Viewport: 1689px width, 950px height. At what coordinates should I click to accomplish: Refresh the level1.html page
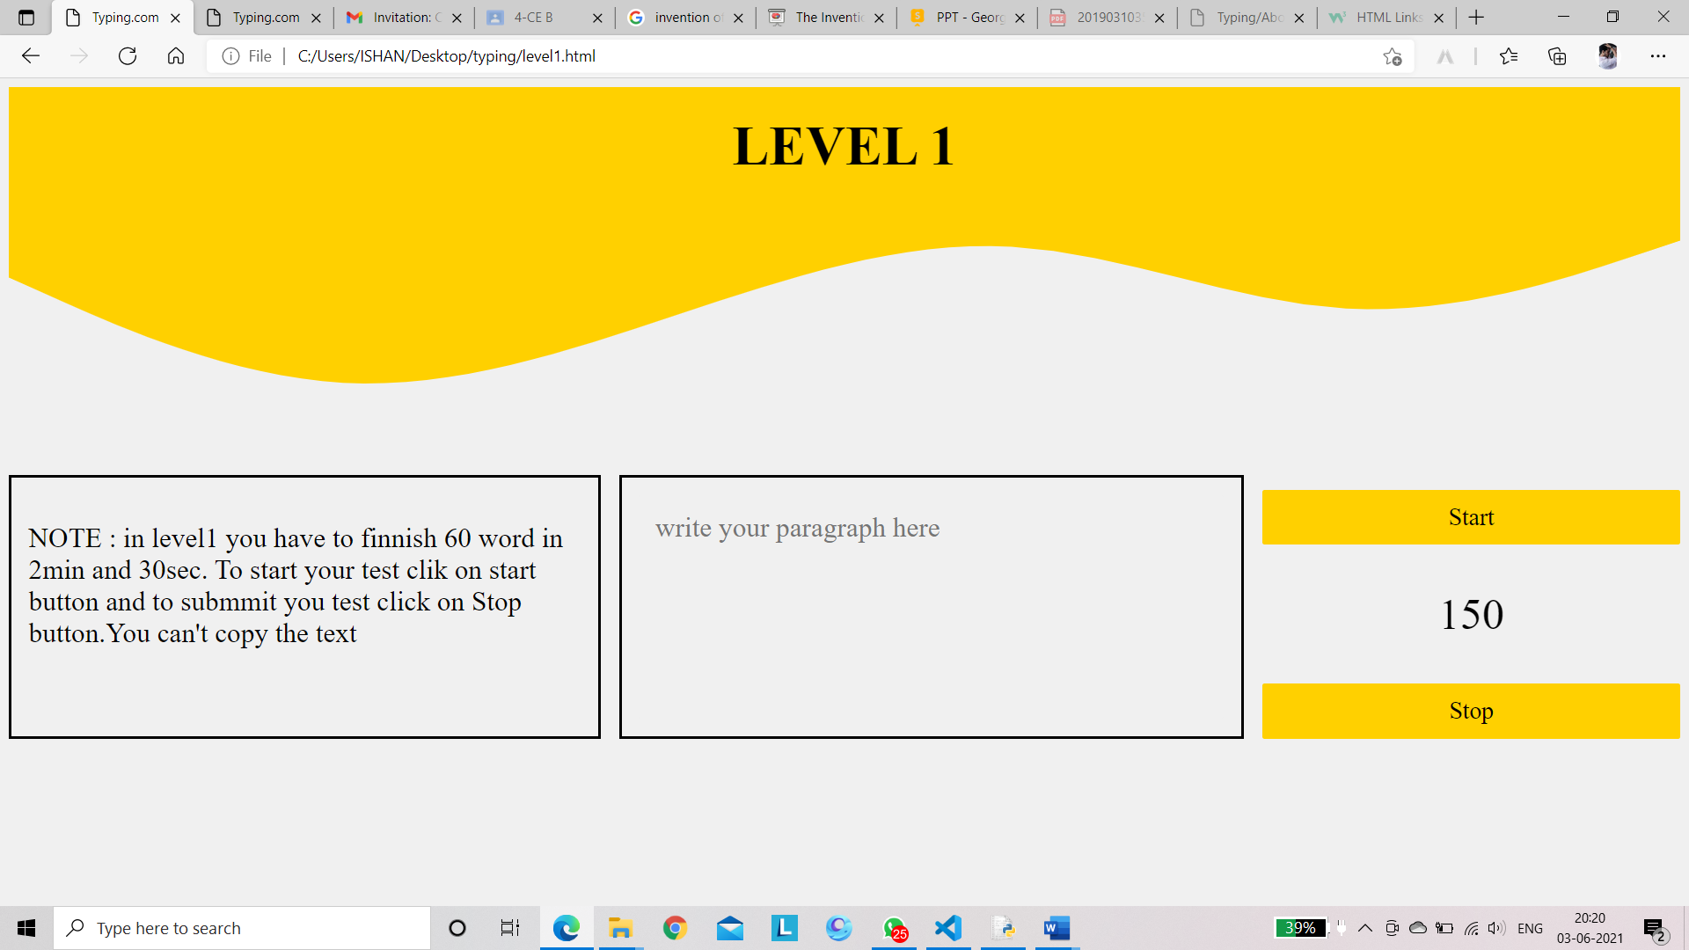[128, 55]
